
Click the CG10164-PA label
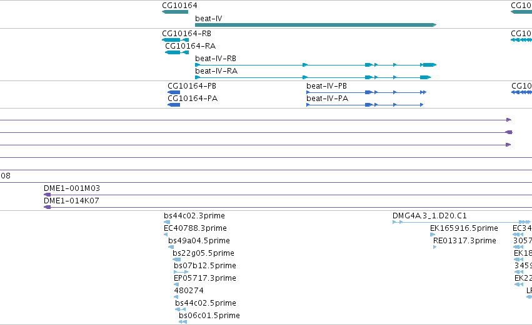(193, 99)
